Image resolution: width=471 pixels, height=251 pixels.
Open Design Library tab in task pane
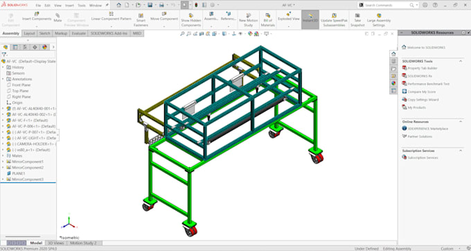click(393, 61)
